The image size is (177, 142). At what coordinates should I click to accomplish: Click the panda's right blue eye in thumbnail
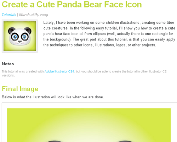pos(24,37)
